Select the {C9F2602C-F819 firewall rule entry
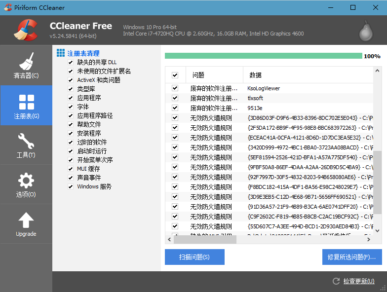Viewport: 387px width, 292px height. (310, 217)
